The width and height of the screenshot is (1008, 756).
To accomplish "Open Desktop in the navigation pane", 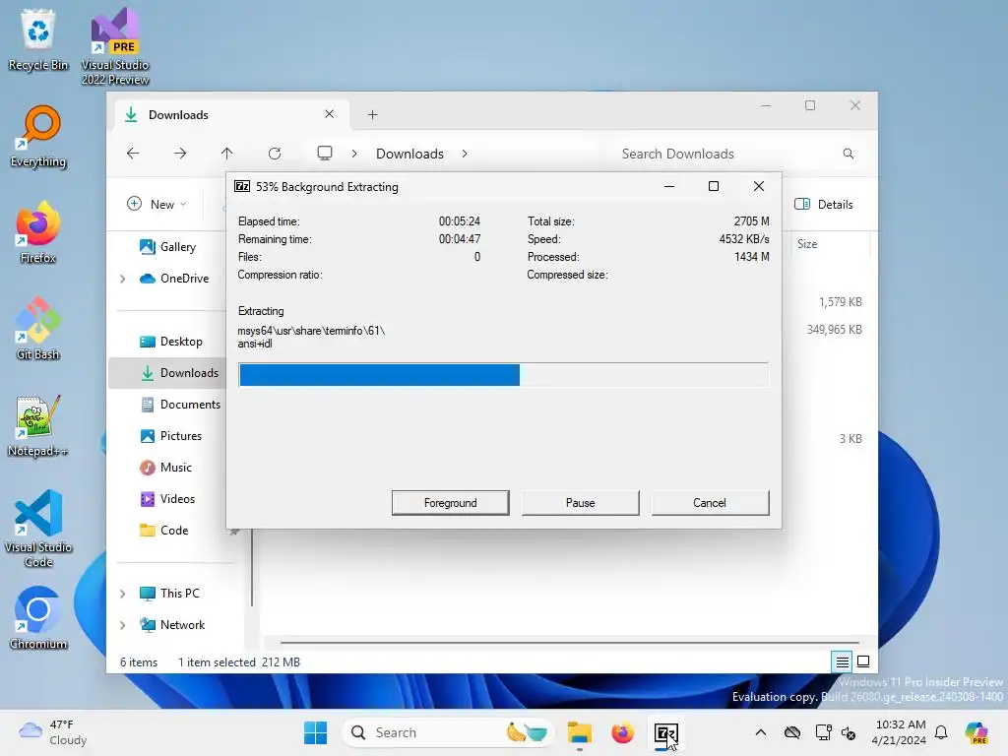I will click(x=170, y=342).
